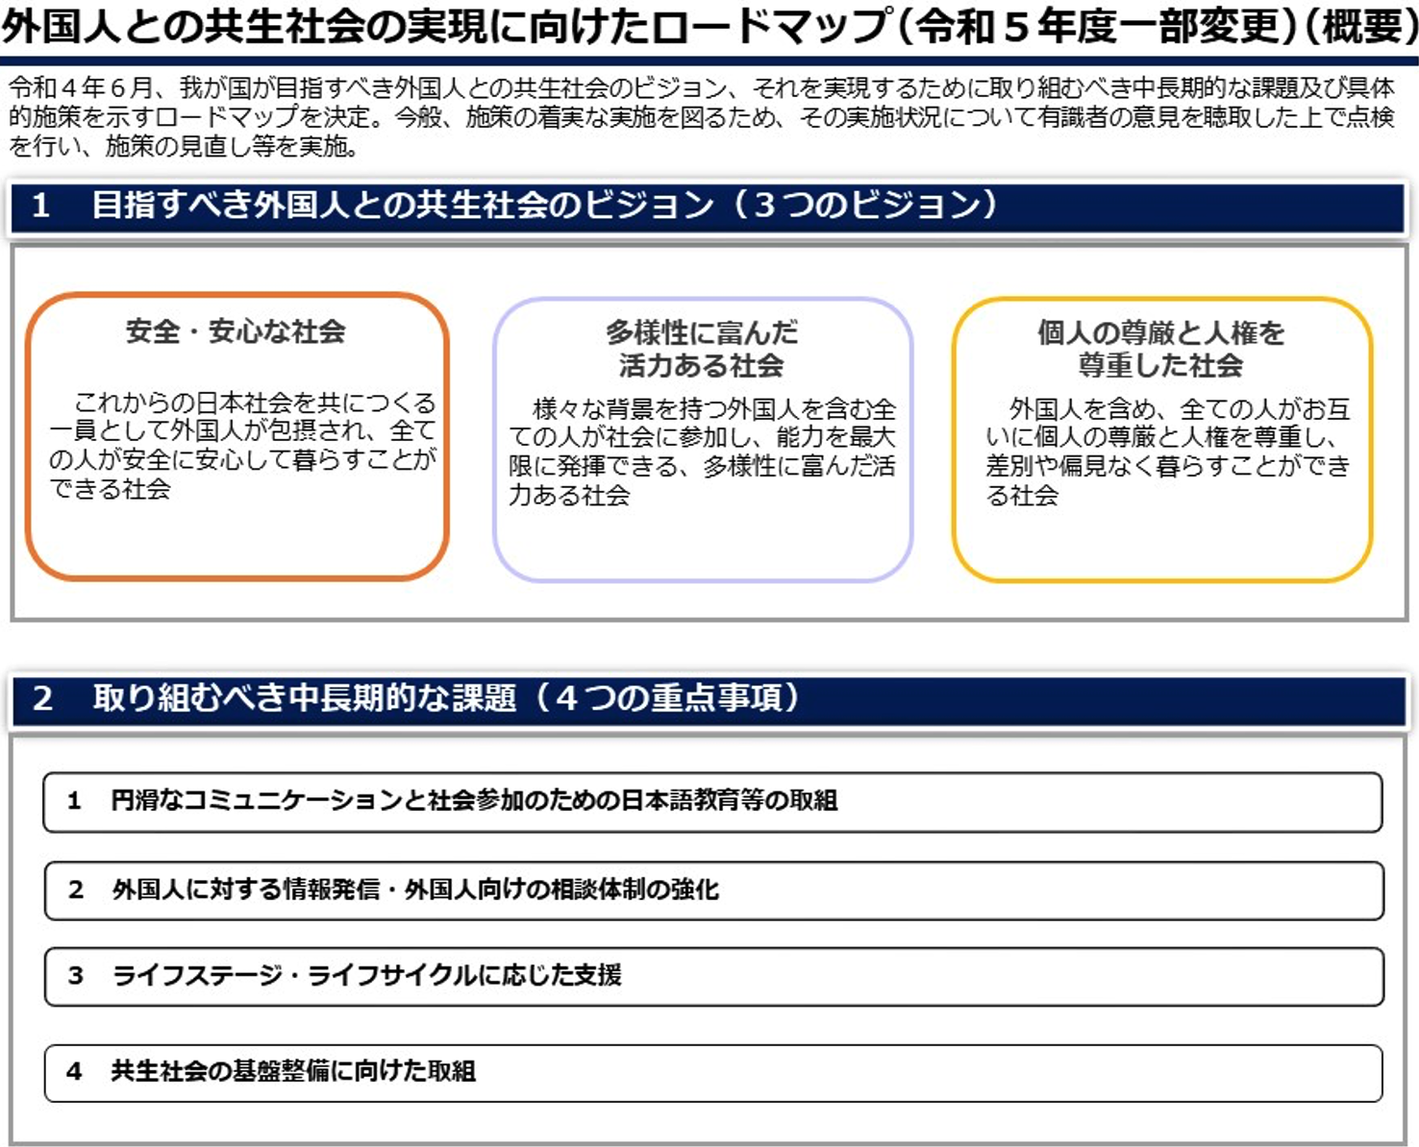Select the introductory paragraph starting 令和4年6月

tap(702, 116)
